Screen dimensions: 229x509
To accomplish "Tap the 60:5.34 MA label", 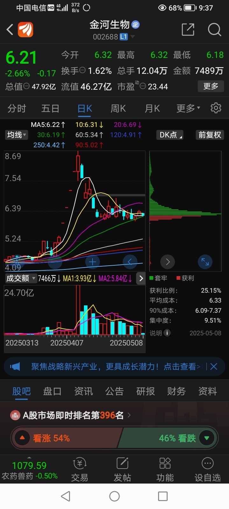I will click(89, 135).
